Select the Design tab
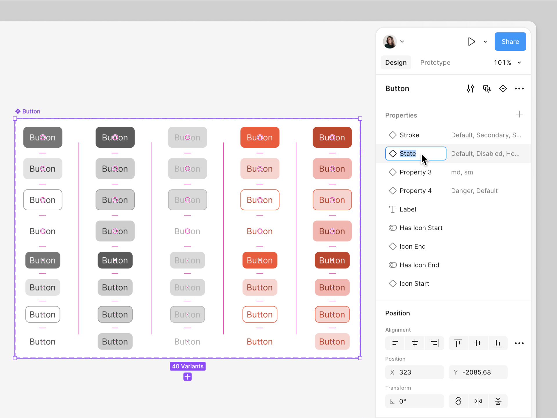The image size is (557, 418). [396, 62]
